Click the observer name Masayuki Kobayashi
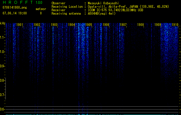Viewport: 181px width, 115px height. [x=103, y=3]
